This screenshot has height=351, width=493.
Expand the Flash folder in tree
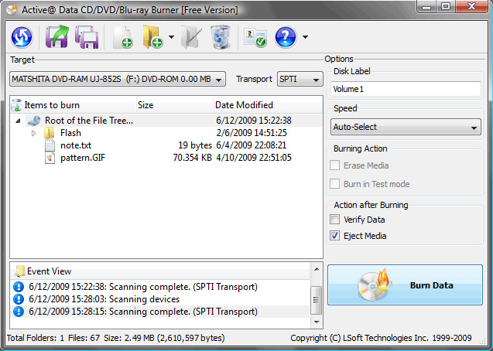(x=33, y=133)
